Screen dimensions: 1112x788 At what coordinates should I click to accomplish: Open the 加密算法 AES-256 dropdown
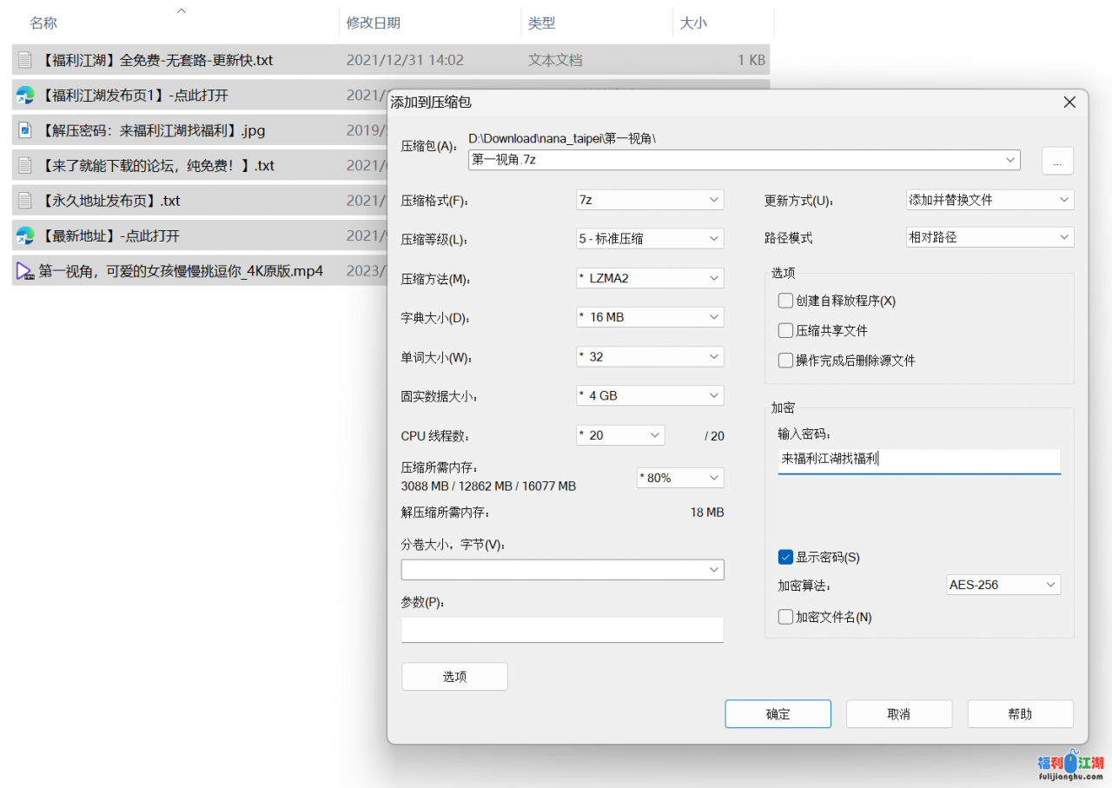coord(1003,585)
